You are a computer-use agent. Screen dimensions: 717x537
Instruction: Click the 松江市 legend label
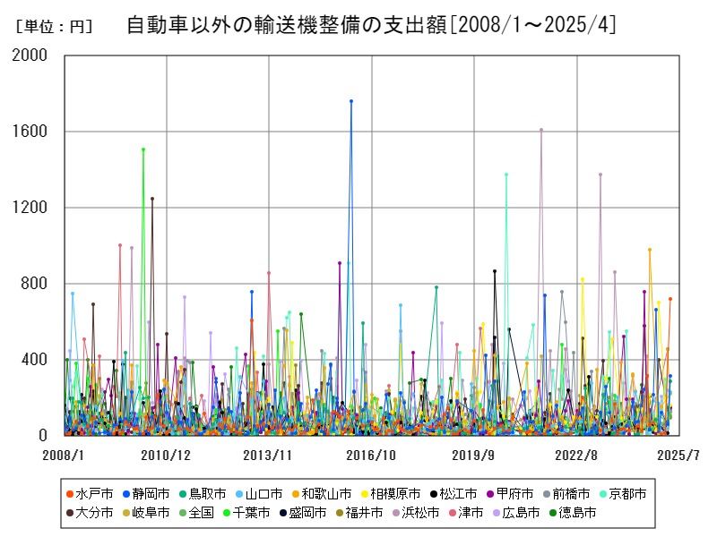click(x=458, y=494)
